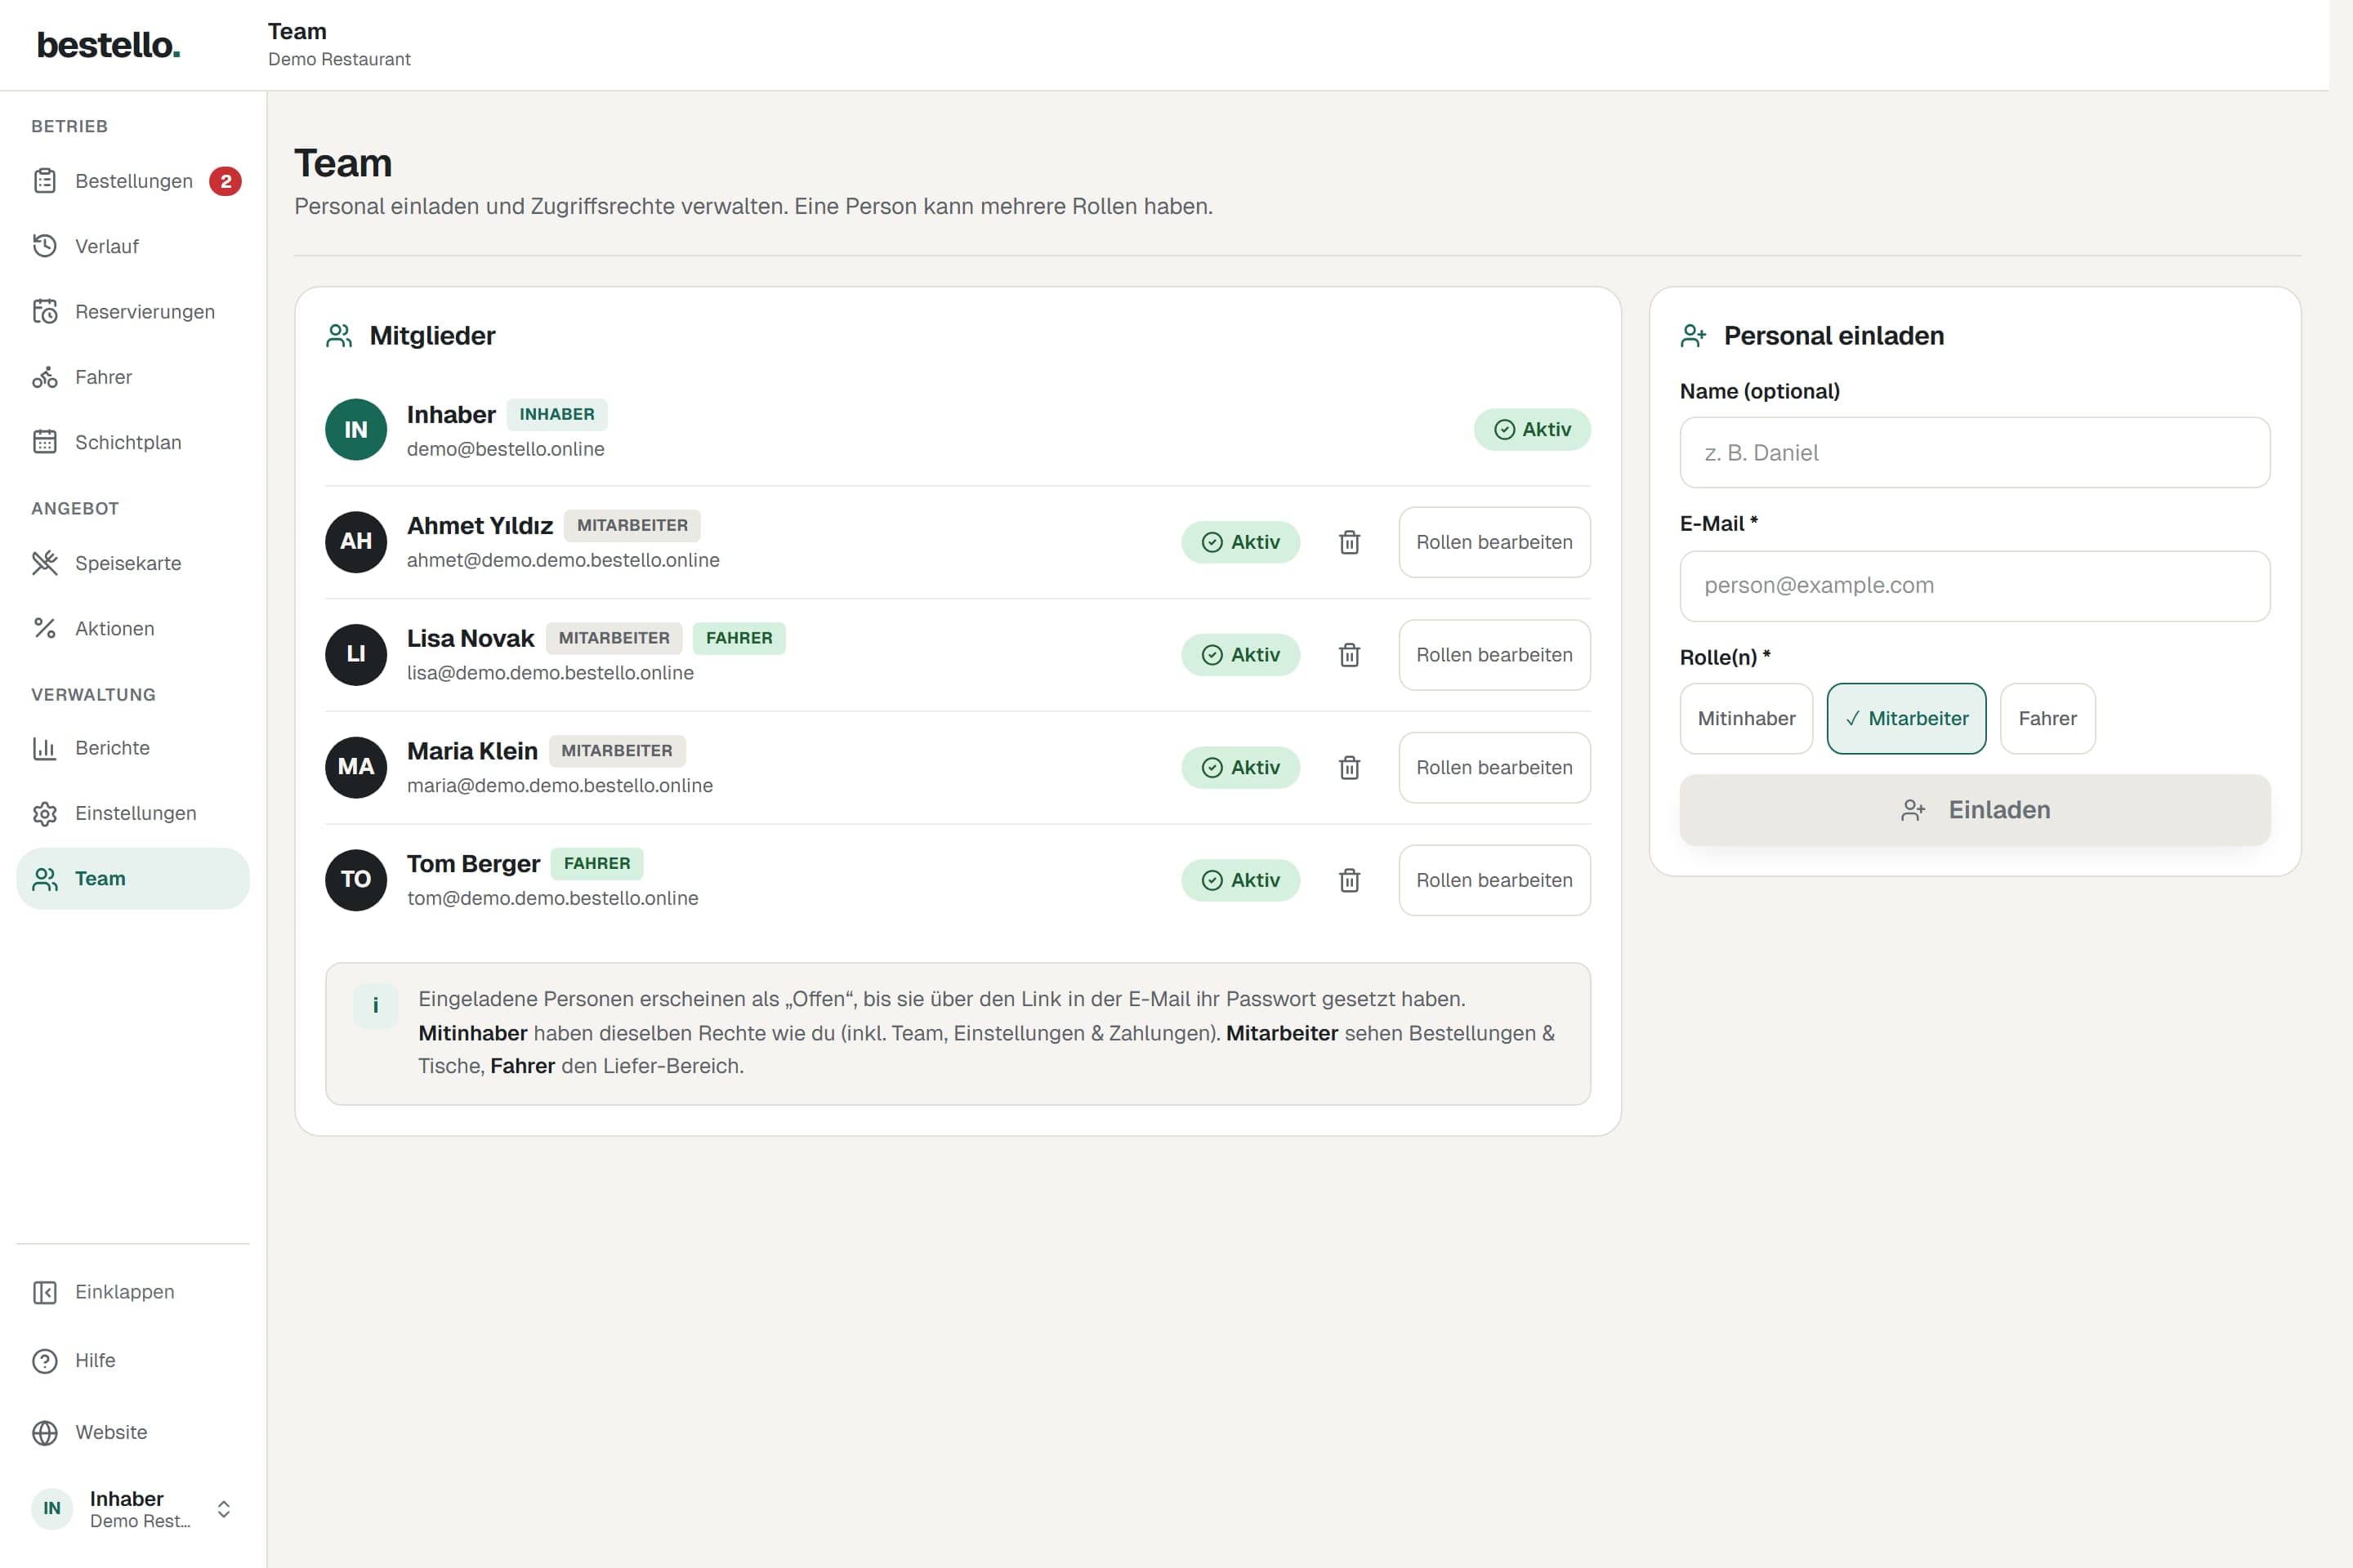Open the Fahrer sidebar item
2353x1568 pixels.
[132, 377]
